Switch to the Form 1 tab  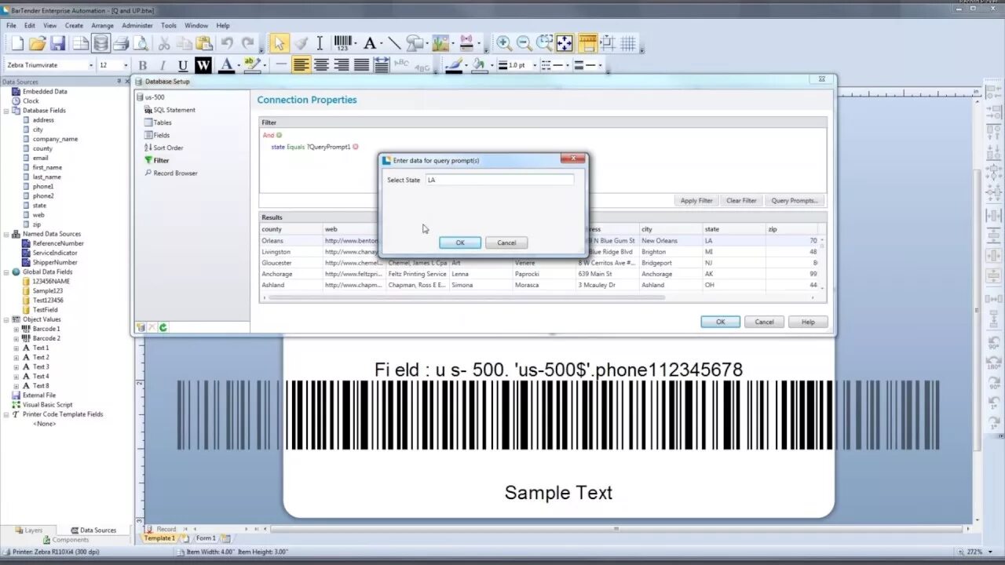tap(206, 538)
